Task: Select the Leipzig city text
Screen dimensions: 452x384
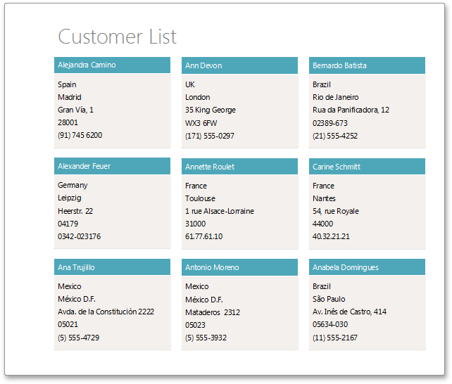Action: 69,198
